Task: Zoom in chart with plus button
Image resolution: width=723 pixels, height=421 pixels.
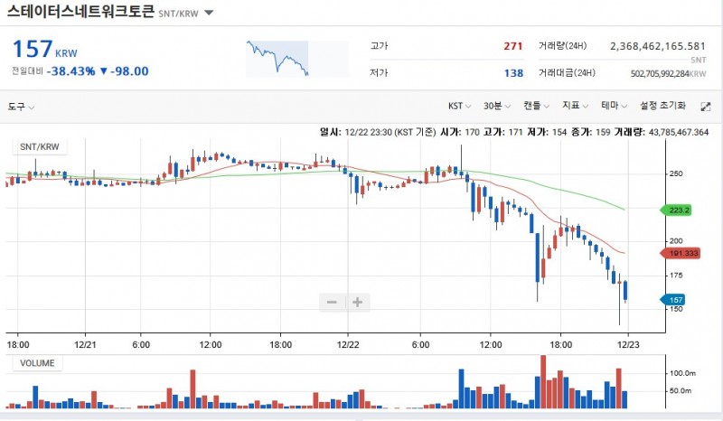Action: [x=357, y=302]
